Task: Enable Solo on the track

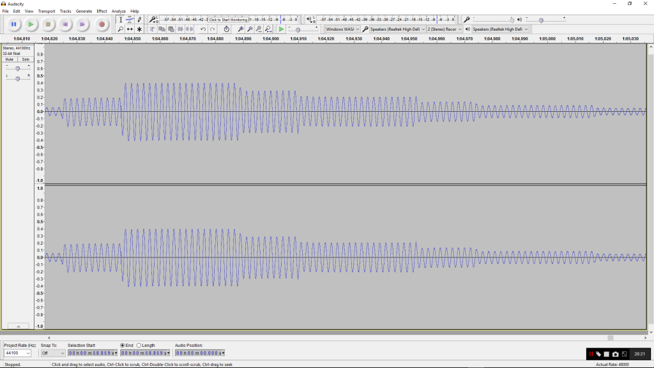Action: (x=24, y=59)
